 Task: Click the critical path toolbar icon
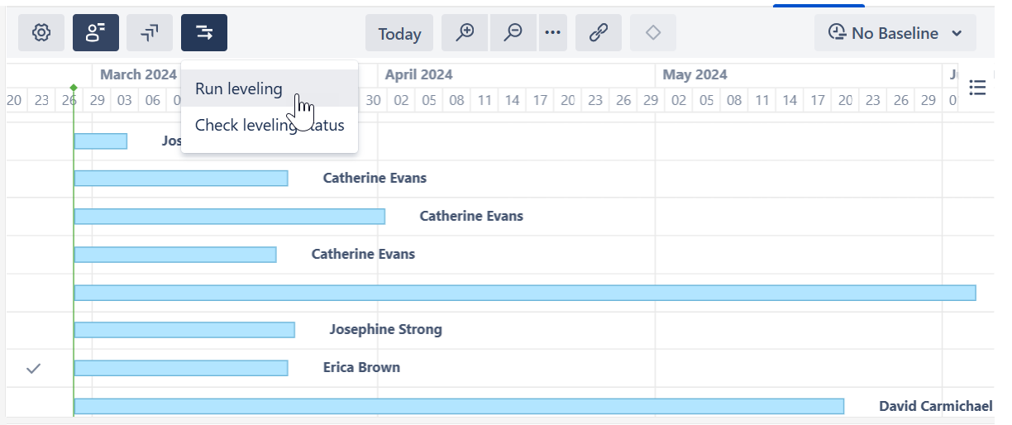click(150, 33)
